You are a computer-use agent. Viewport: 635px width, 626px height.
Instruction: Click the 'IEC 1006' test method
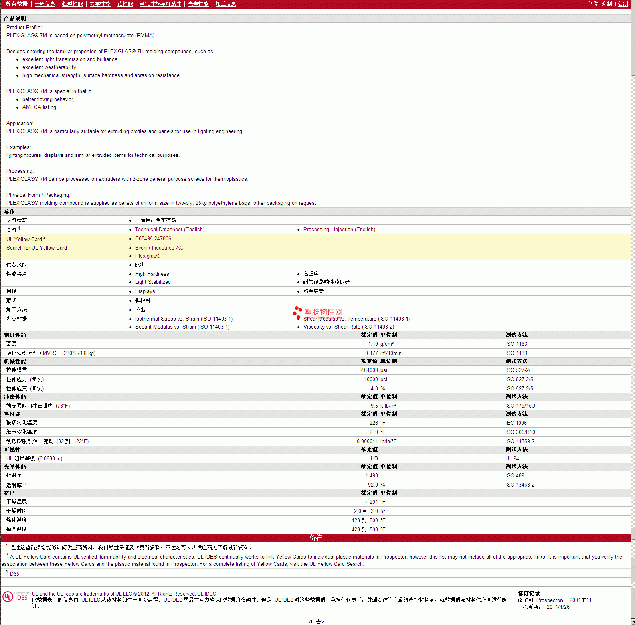516,423
